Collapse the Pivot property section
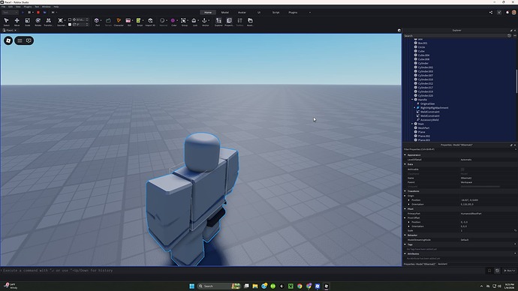Viewport: 518px width, 291px height. (x=405, y=208)
